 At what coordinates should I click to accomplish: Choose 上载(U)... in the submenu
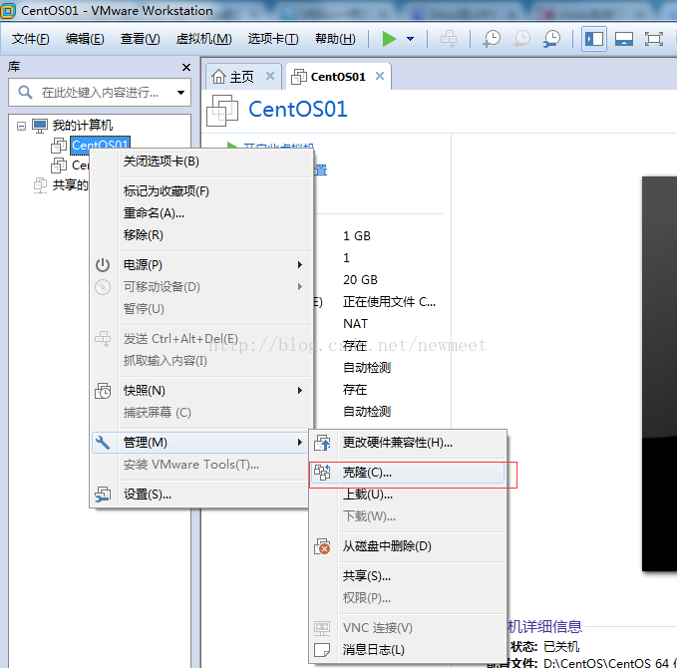click(x=408, y=495)
